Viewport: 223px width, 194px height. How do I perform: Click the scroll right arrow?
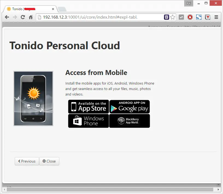pyautogui.click(x=218, y=189)
